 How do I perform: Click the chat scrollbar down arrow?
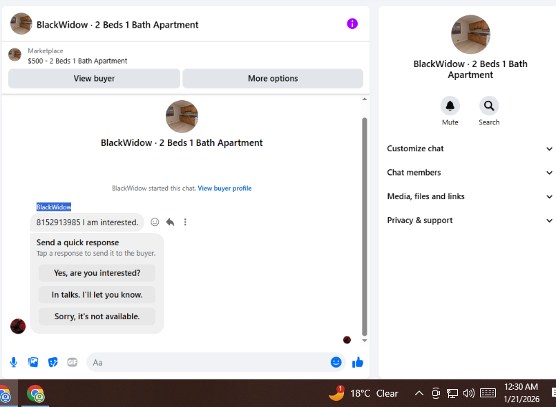click(365, 340)
